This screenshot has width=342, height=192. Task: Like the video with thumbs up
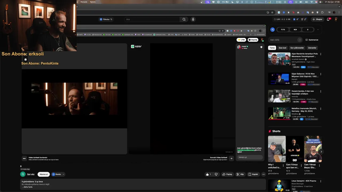[x=208, y=174]
